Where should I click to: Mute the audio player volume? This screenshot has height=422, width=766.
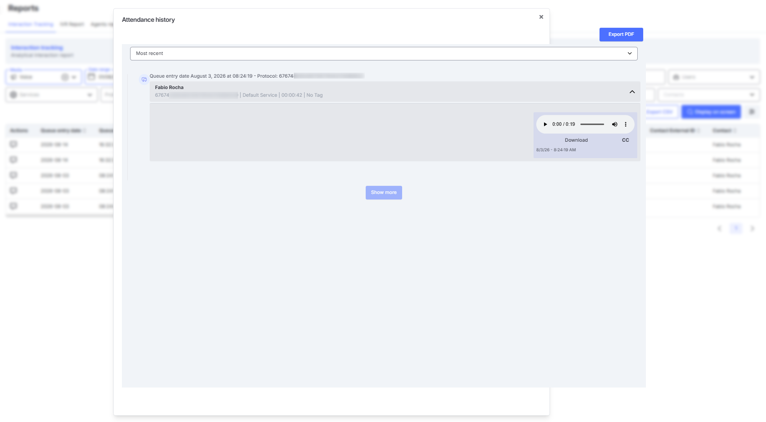(x=615, y=124)
